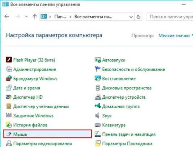The width and height of the screenshot is (193, 147).
Task: Open Мелкие значки view dropdown
Action: click(176, 36)
